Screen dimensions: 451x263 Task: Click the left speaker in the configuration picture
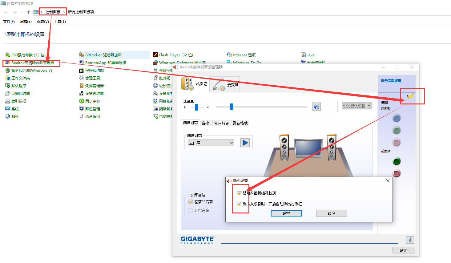pos(284,147)
